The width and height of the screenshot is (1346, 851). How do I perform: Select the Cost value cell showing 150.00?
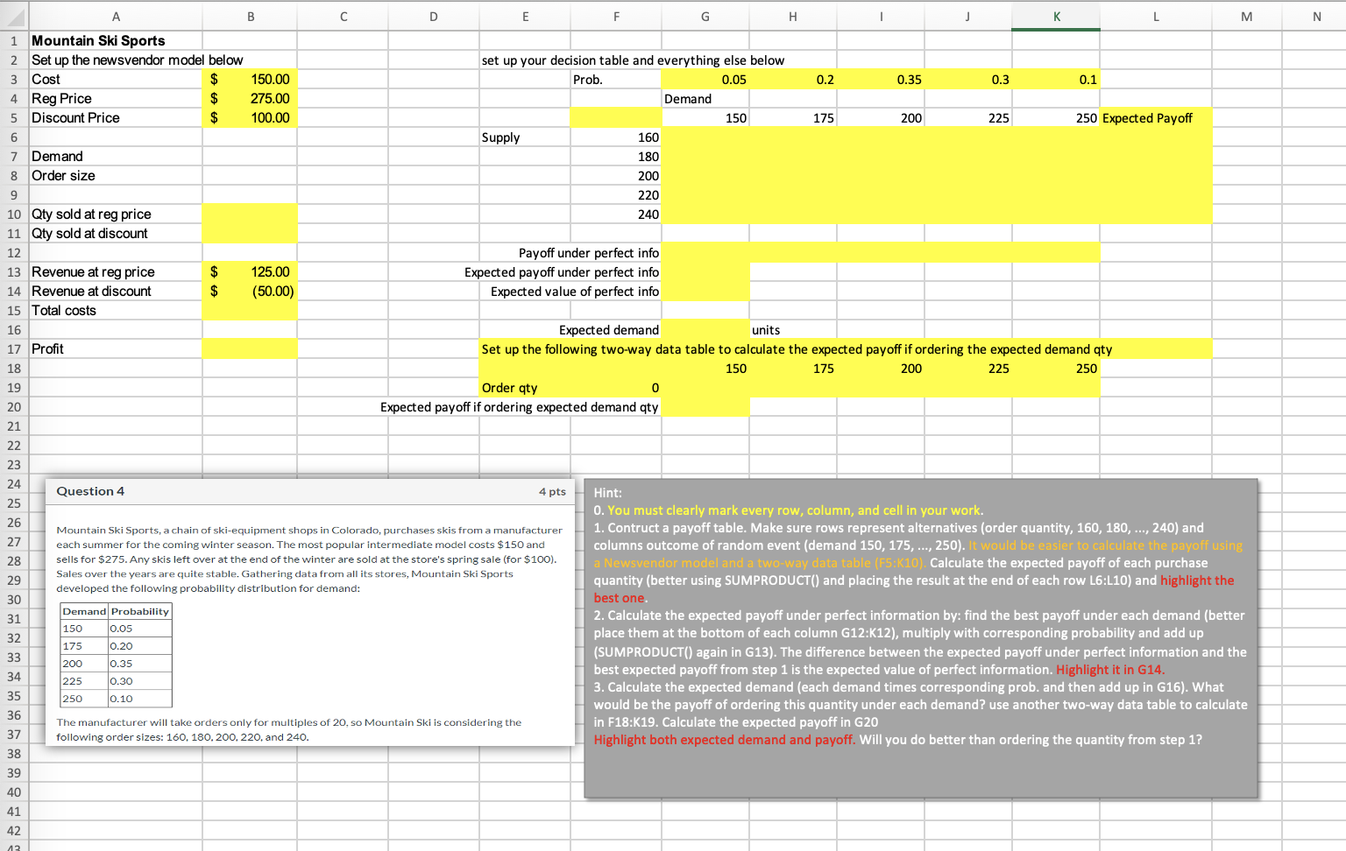pyautogui.click(x=250, y=79)
